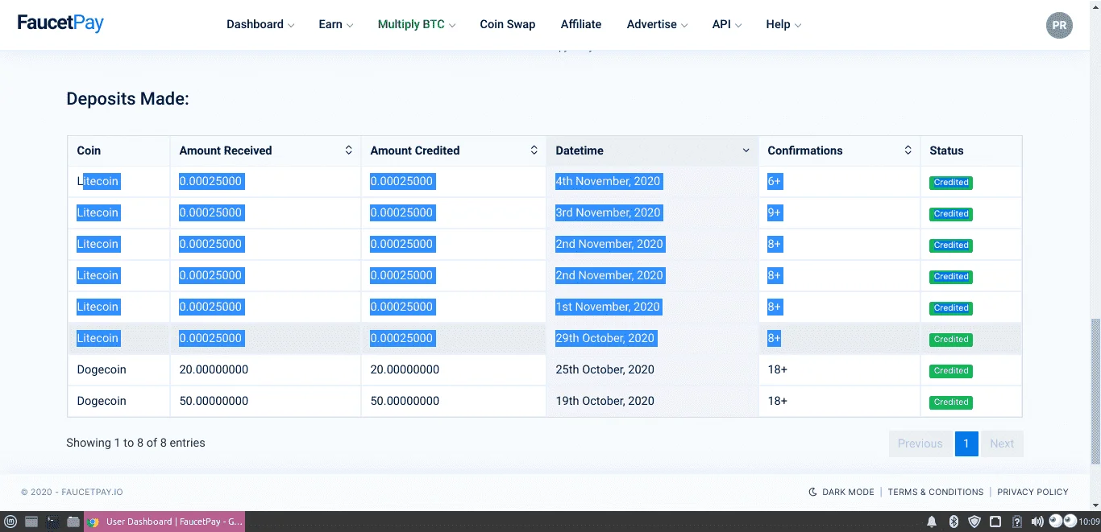Screen dimensions: 1101x532
Task: Click the 6+ confirmations cell
Action: tap(839, 181)
